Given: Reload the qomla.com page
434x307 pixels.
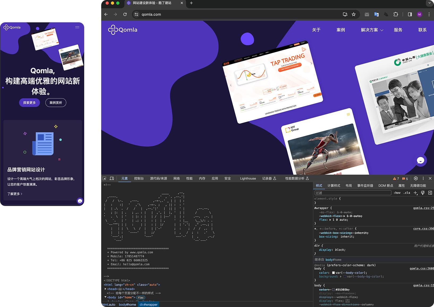Looking at the screenshot, I should coord(125,14).
